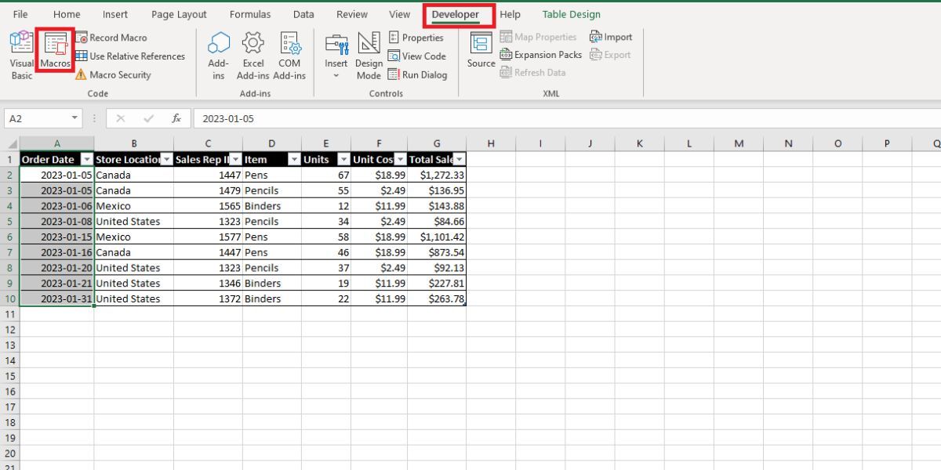Click Map Properties

tap(538, 37)
